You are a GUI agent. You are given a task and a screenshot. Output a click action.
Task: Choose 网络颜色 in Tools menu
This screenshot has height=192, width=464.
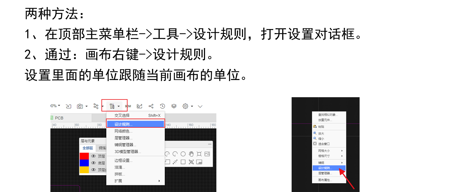[136, 131]
